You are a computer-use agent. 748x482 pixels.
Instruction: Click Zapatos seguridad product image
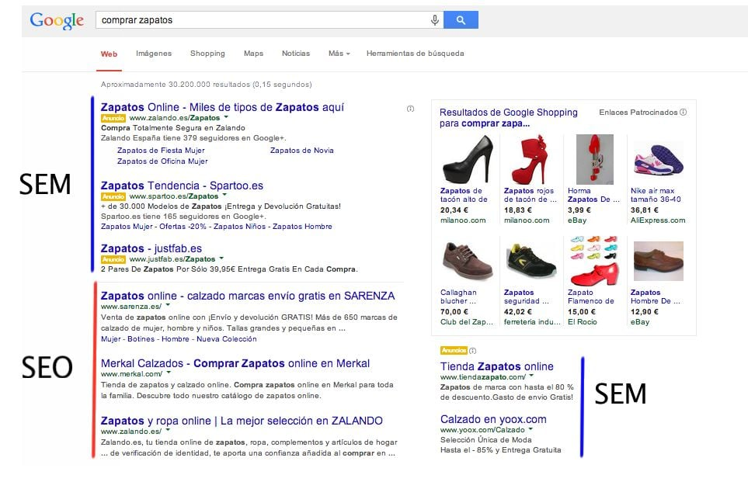coord(531,261)
